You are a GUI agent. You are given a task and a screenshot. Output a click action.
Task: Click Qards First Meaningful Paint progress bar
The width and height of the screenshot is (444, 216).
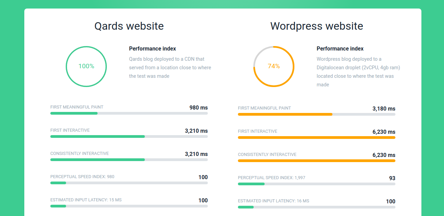[x=129, y=113]
